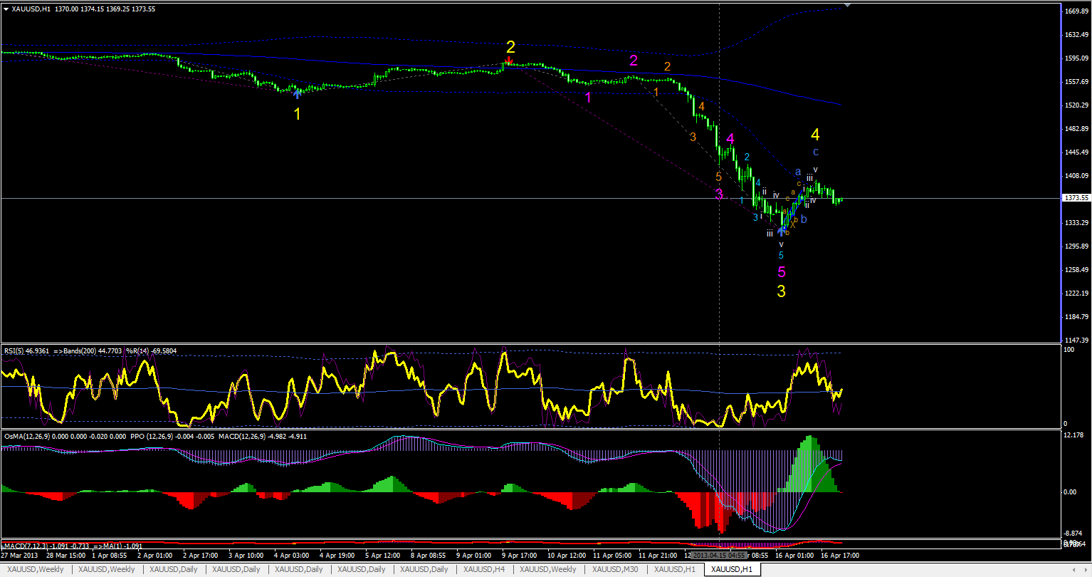This screenshot has width=1092, height=577.
Task: Click the 27 Mar 2013 time axis label
Action: [19, 555]
